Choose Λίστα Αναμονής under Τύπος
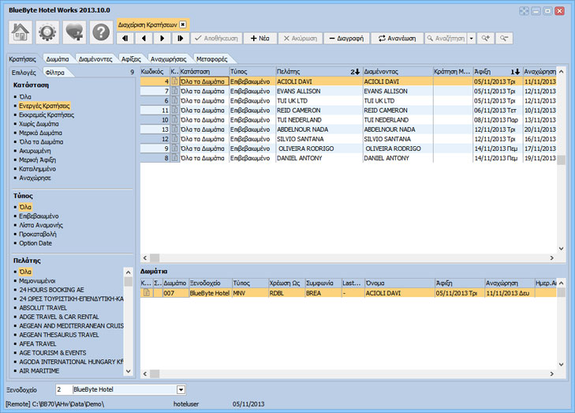This screenshot has width=575, height=413. coord(43,224)
